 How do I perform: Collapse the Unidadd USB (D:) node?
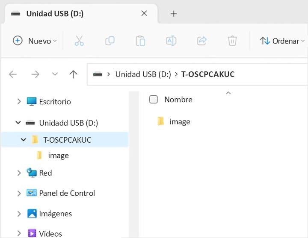(x=18, y=123)
